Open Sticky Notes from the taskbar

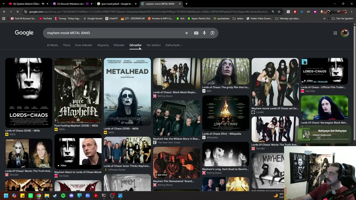(x=22, y=196)
